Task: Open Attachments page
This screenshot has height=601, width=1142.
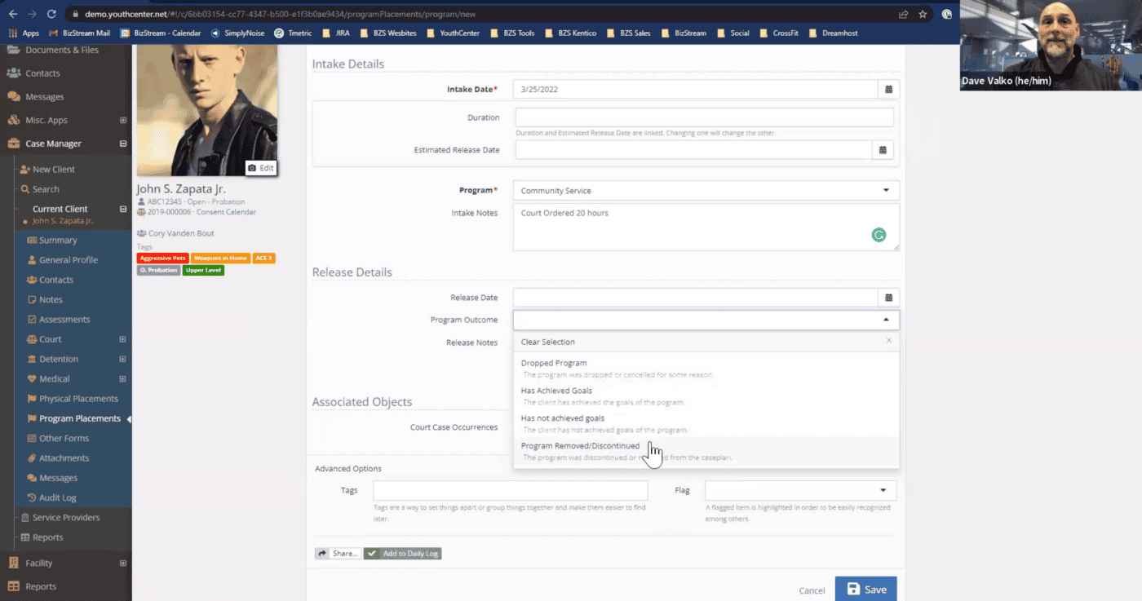Action: point(64,458)
